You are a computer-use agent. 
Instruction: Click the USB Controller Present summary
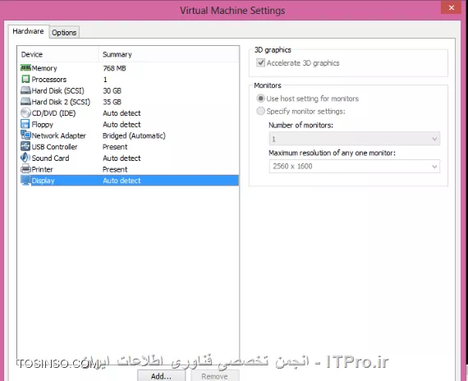[x=115, y=147]
